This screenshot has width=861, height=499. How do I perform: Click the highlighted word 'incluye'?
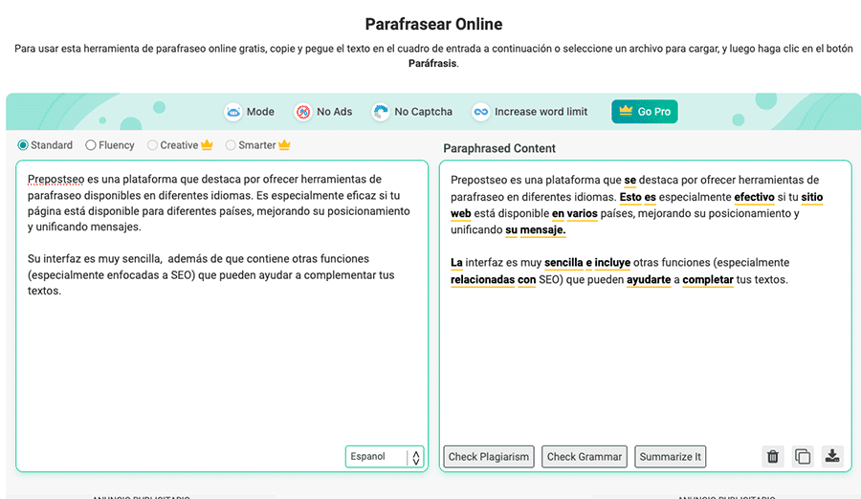pyautogui.click(x=612, y=263)
